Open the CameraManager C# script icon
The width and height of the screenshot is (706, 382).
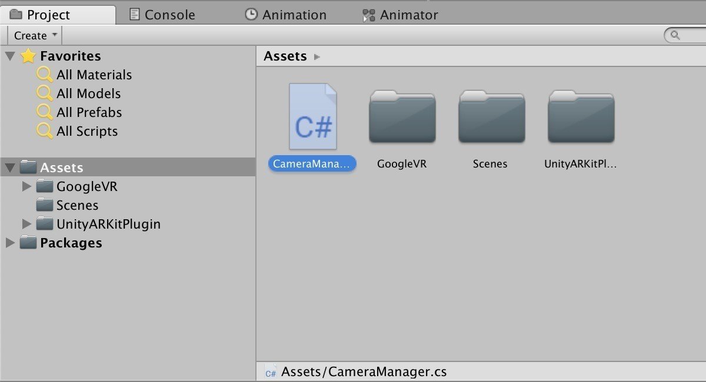(x=312, y=117)
